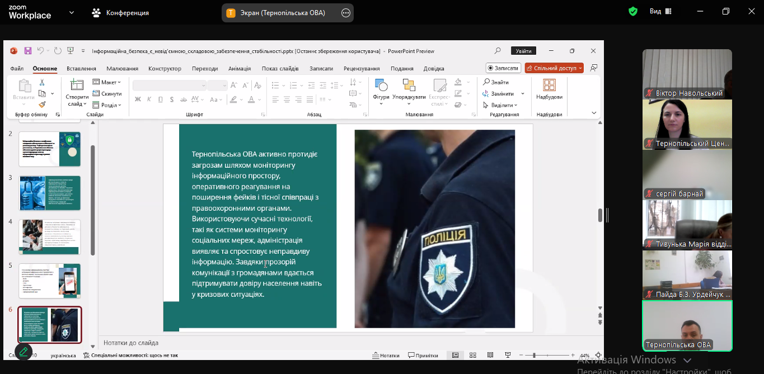Click zoom in plus button in status bar
The image size is (764, 374).
(x=572, y=356)
